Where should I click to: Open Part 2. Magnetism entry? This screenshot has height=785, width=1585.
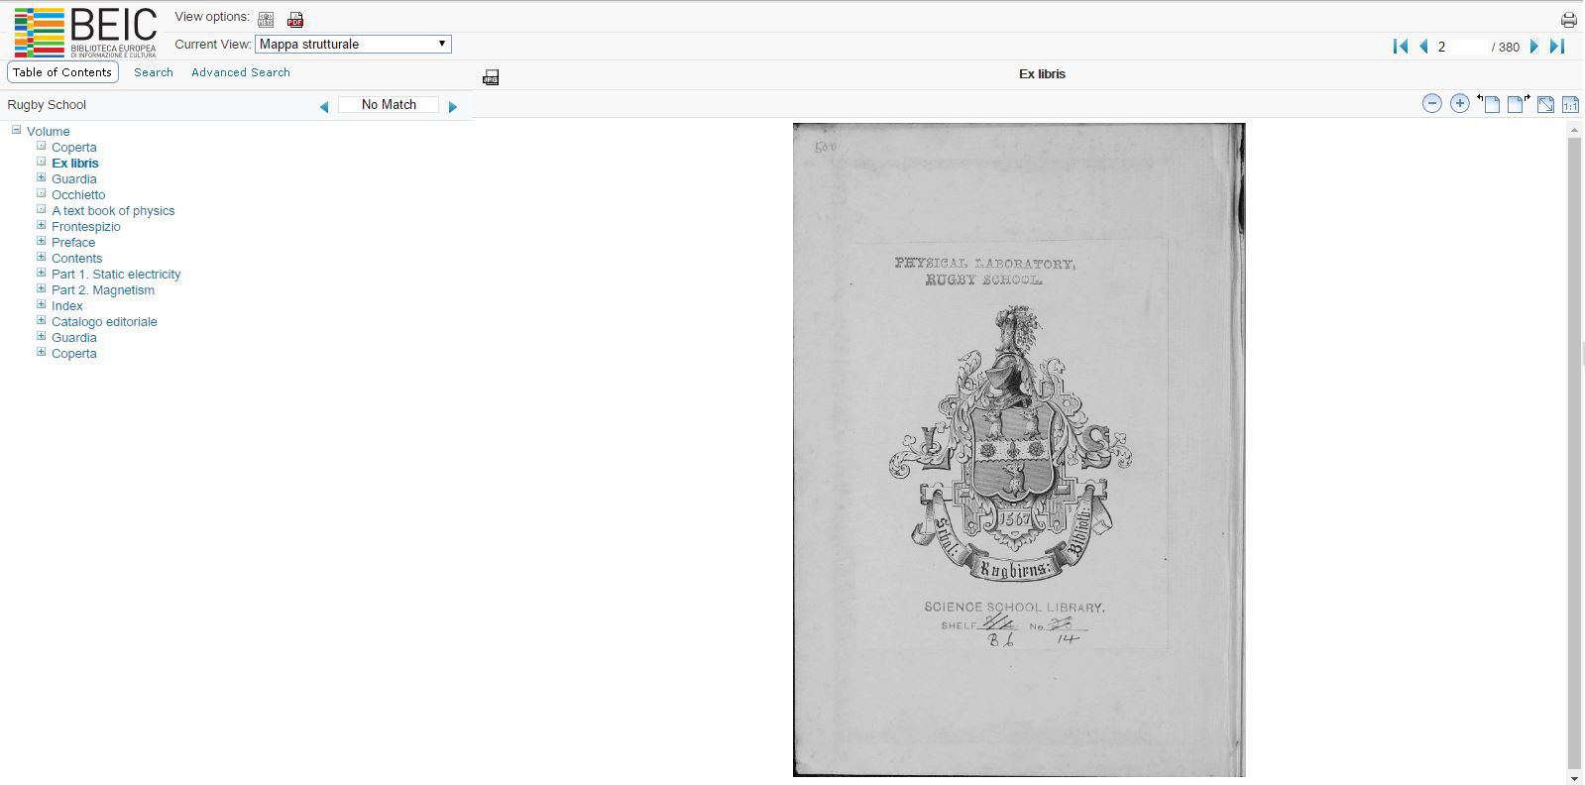coord(103,289)
